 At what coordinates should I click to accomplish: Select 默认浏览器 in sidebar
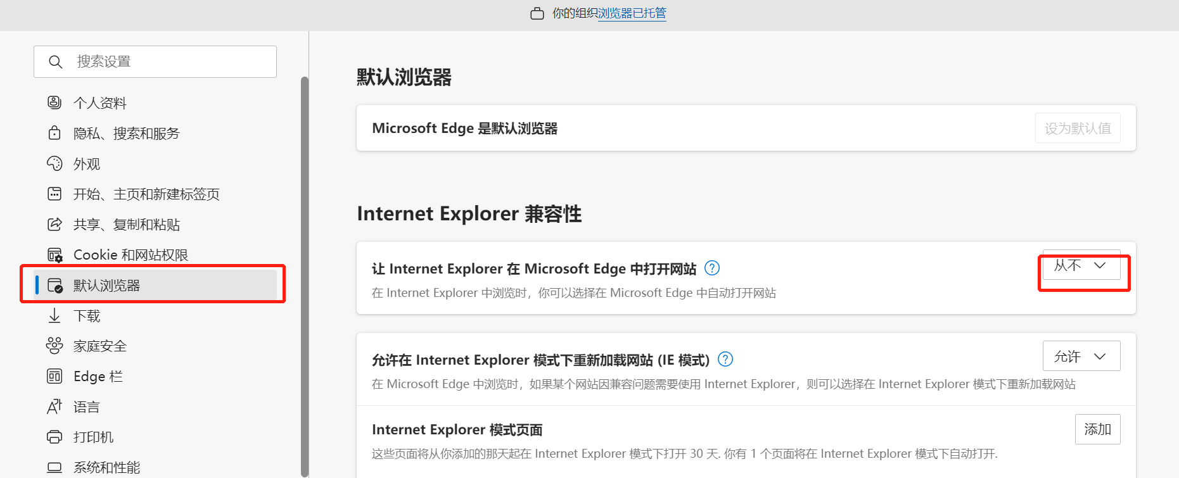point(156,285)
